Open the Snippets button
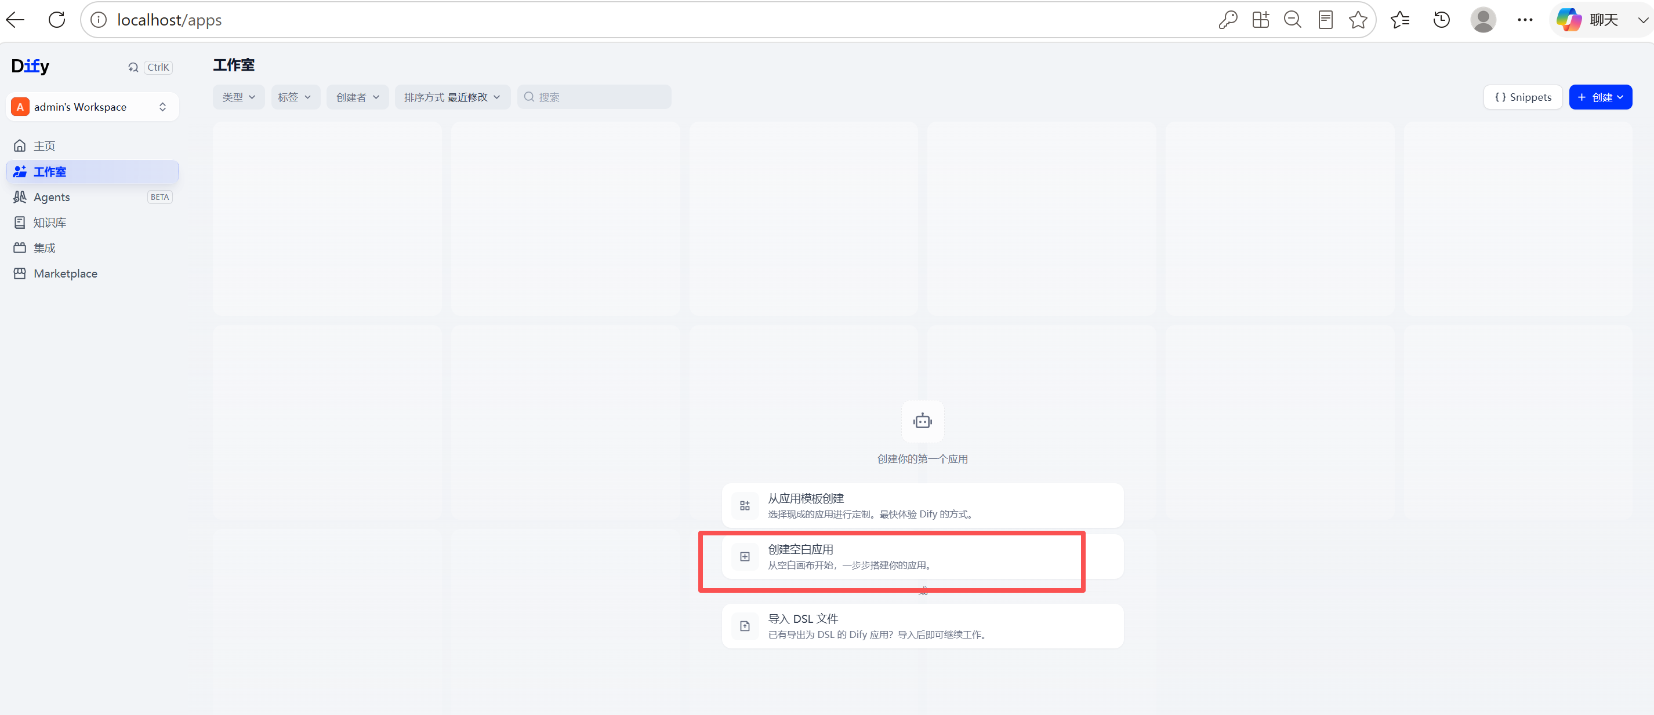This screenshot has height=715, width=1654. click(x=1523, y=97)
